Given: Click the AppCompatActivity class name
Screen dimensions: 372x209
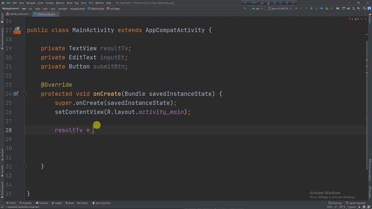Looking at the screenshot, I should tap(175, 30).
